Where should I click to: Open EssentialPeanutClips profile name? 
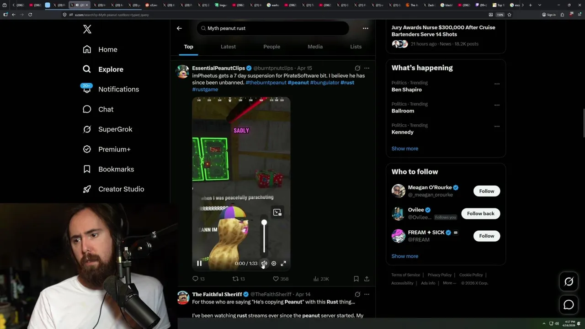218,68
